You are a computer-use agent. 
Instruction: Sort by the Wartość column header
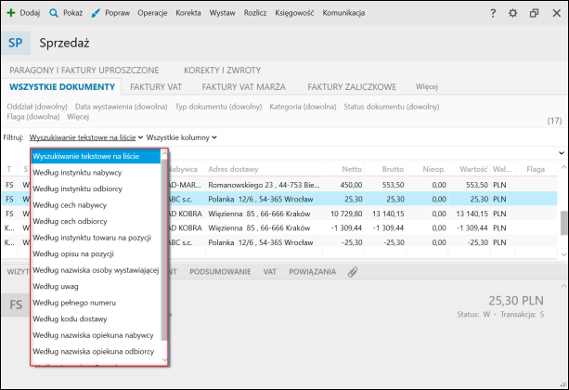(473, 169)
